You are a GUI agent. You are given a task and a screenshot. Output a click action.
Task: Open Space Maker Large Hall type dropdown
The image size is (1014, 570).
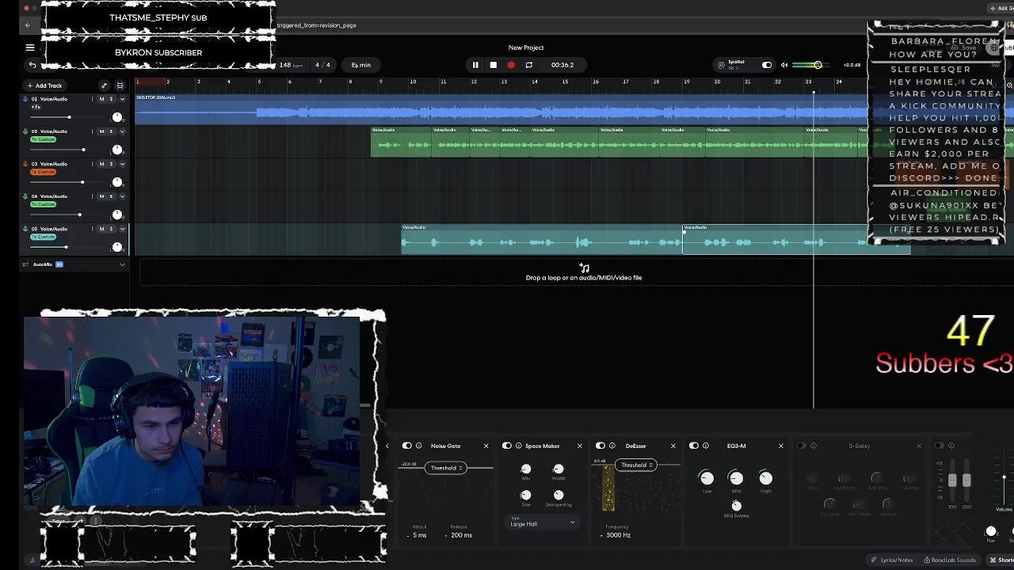(543, 523)
